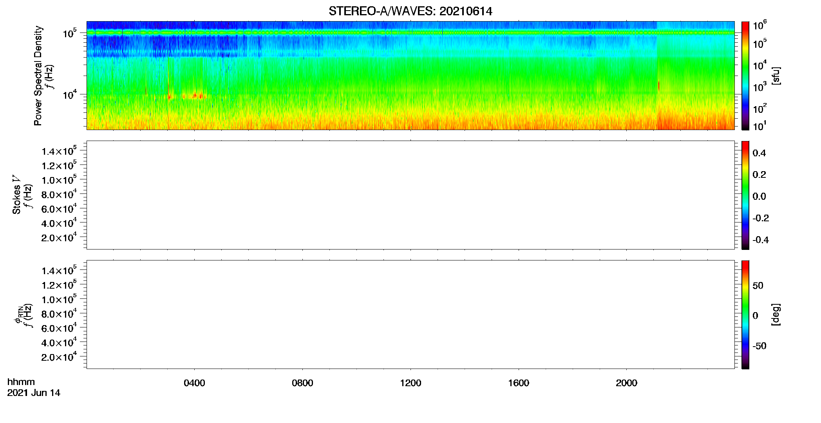Click the phi RTN axis label

pyautogui.click(x=18, y=315)
